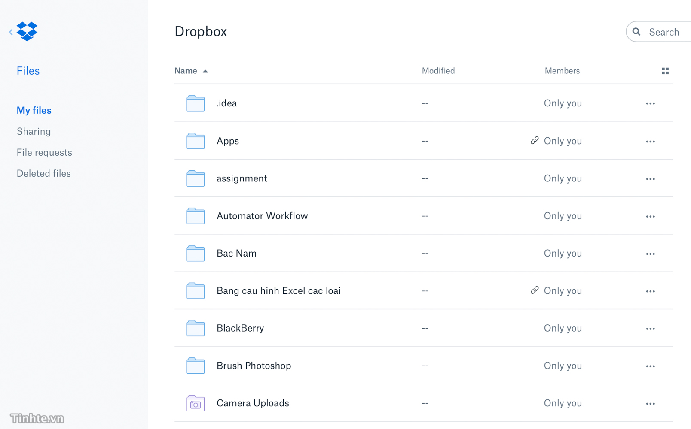691x429 pixels.
Task: Open the assignment folder icon
Action: pyautogui.click(x=195, y=178)
